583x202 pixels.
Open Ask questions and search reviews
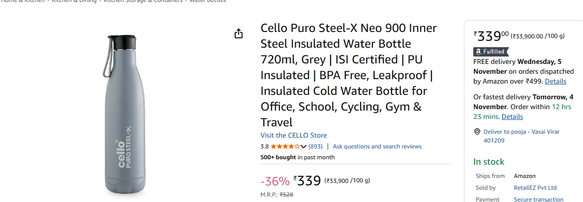[377, 146]
